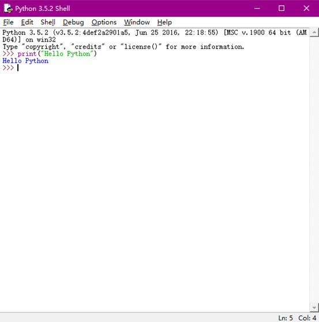Click the "Ln: 5" status bar entry

tap(286, 318)
